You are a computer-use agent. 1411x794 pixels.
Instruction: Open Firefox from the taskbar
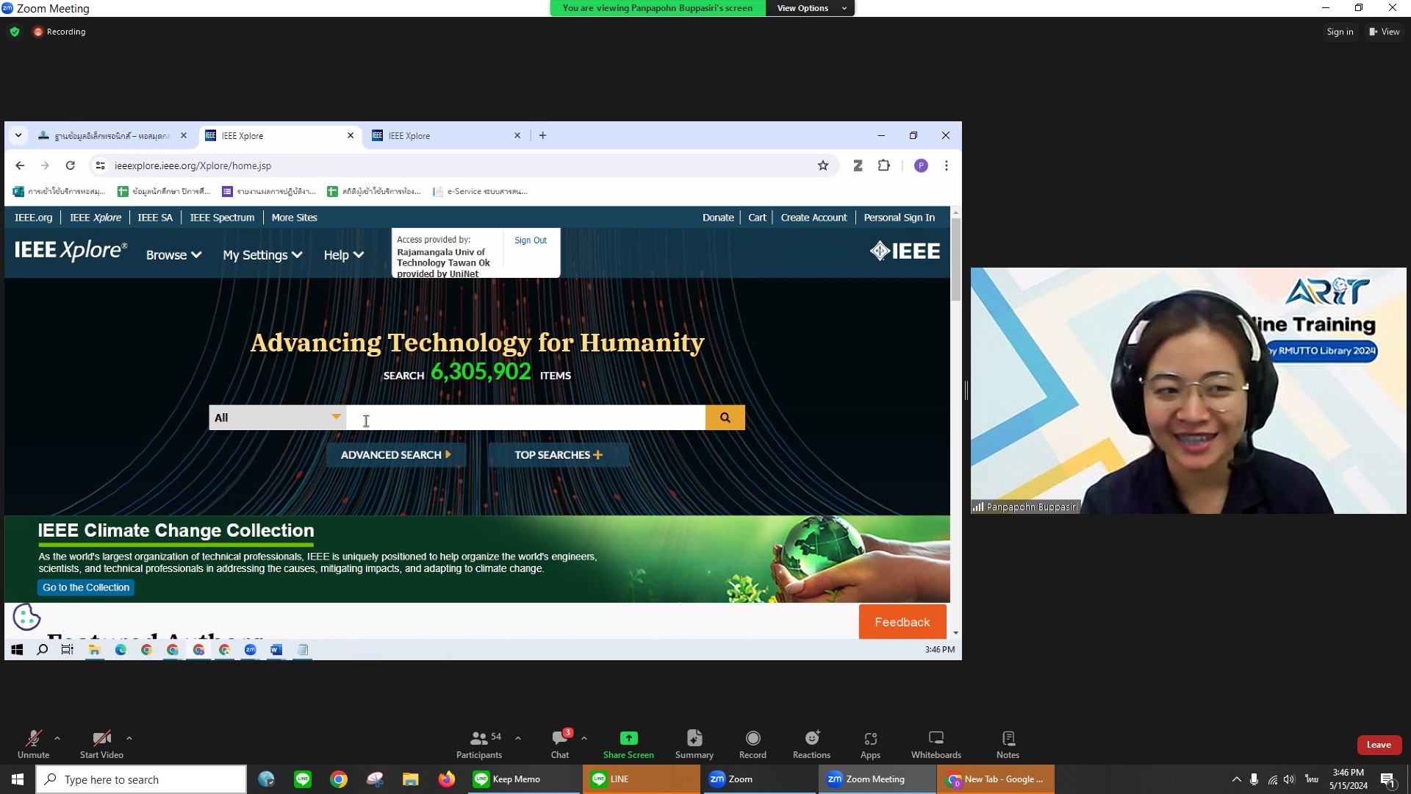coord(446,779)
